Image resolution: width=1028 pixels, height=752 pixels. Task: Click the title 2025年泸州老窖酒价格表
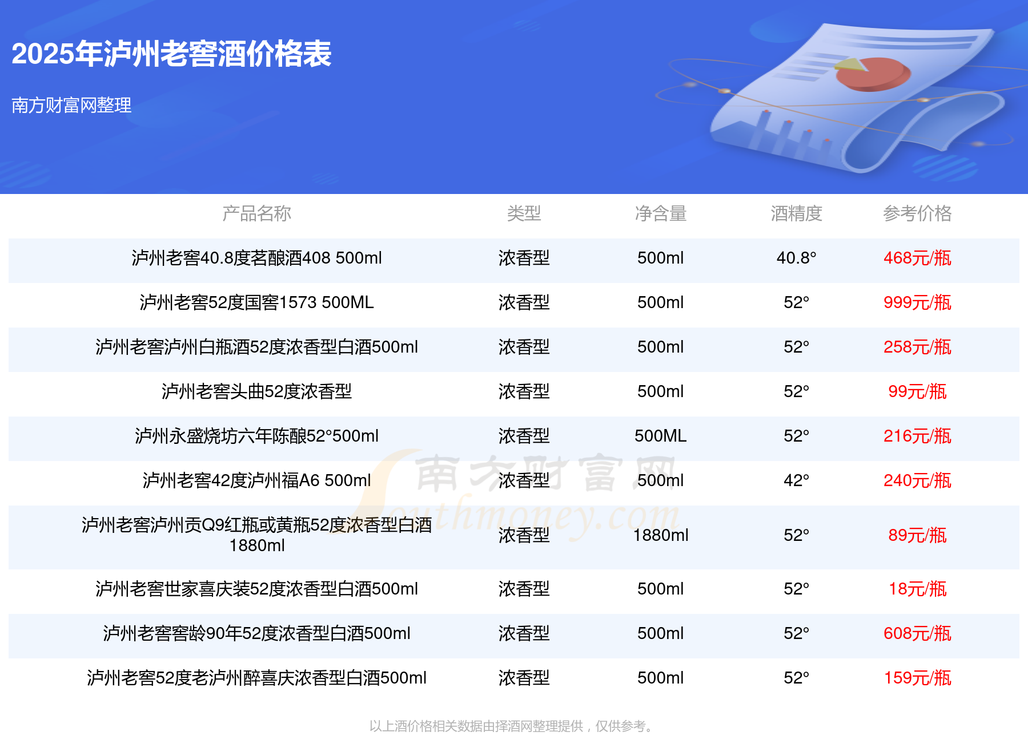(x=171, y=54)
